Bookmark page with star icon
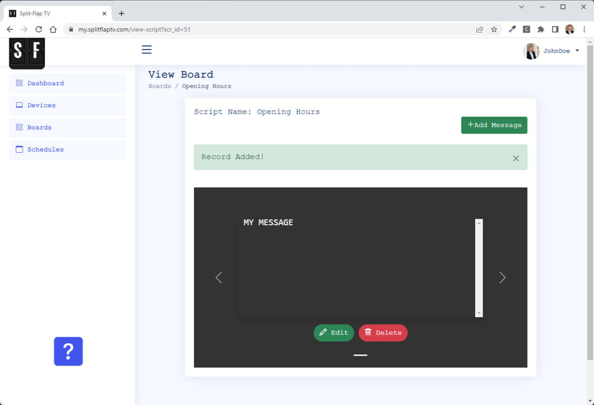Image resolution: width=594 pixels, height=405 pixels. point(494,29)
